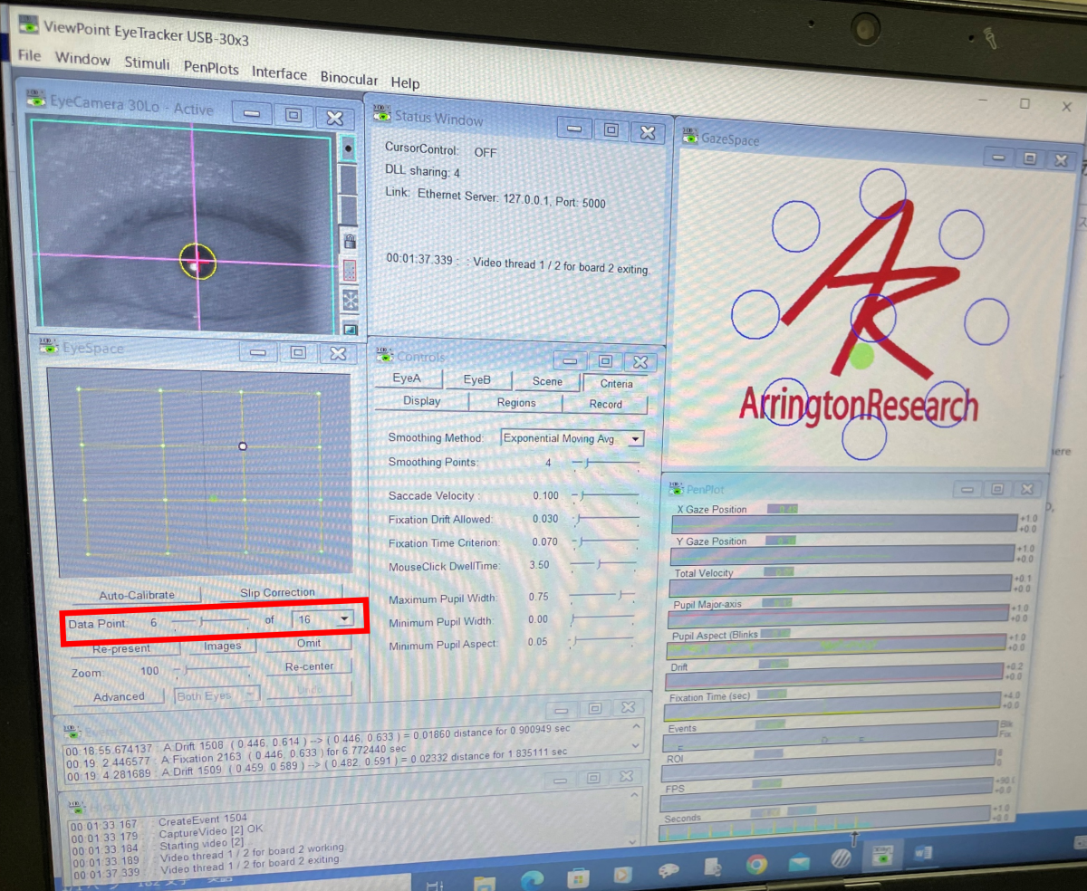Screen dimensions: 1087x891
Task: Open the Window menu
Action: (x=82, y=59)
